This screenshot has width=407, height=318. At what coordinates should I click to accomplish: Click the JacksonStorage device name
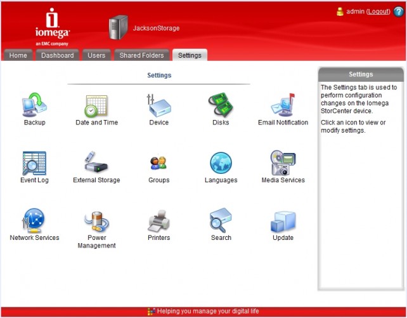156,28
